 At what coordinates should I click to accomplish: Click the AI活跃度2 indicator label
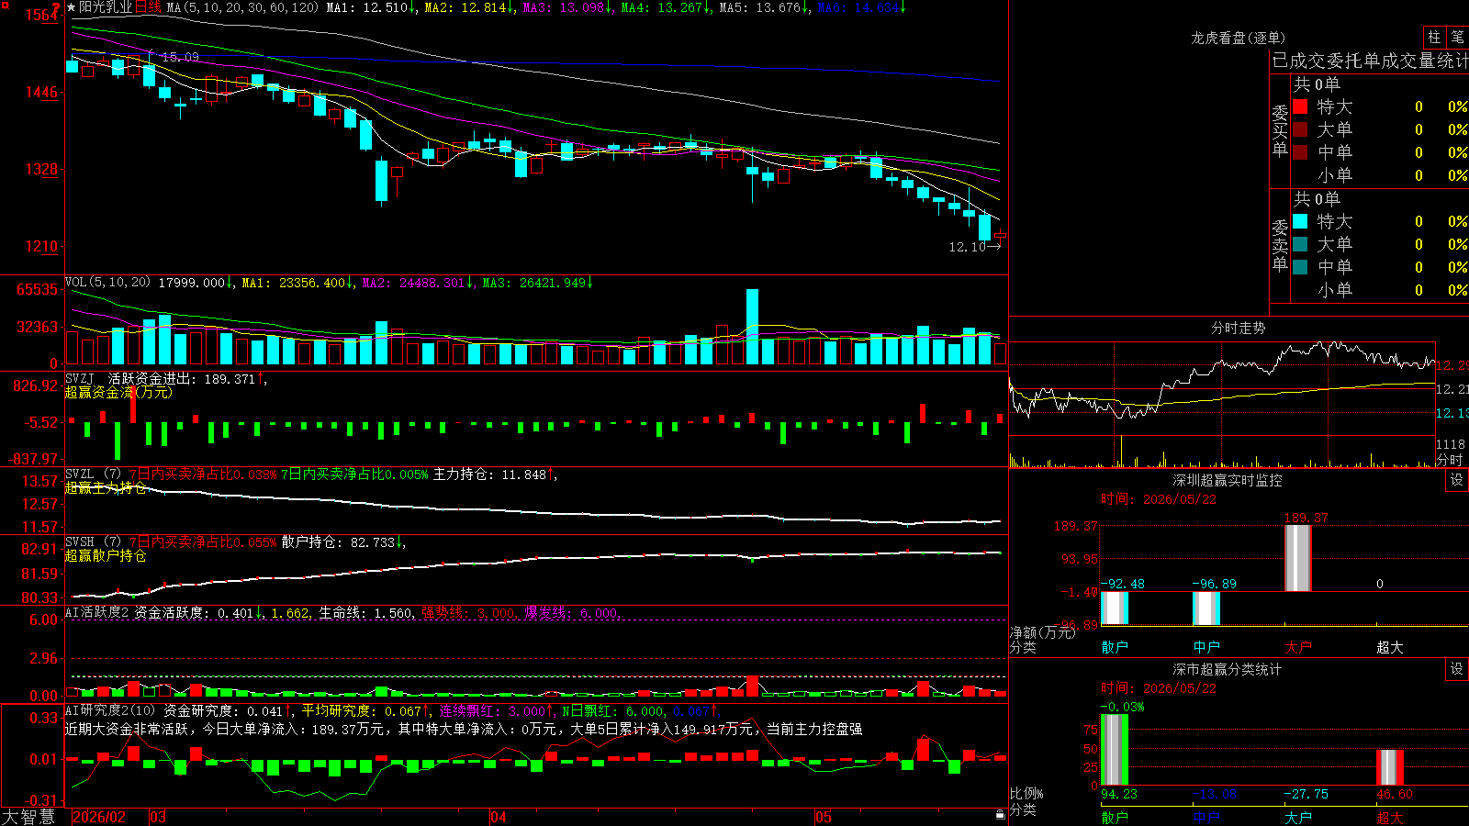point(97,612)
